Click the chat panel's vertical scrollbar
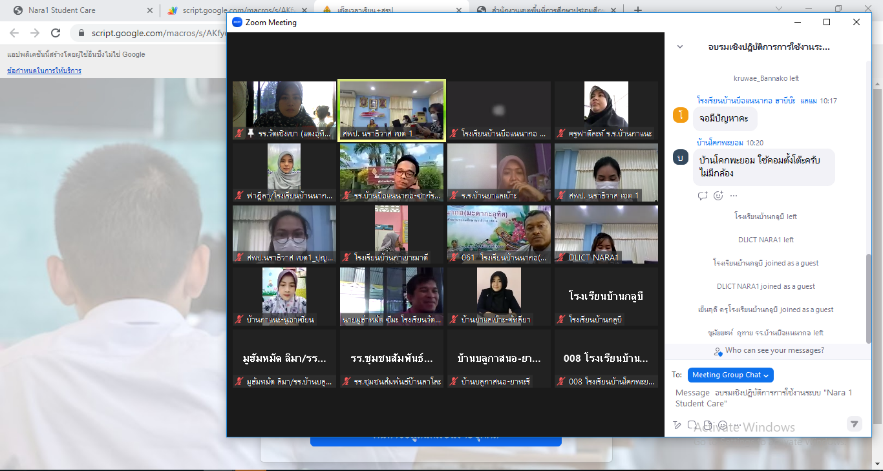Viewport: 883px width, 471px height. [x=868, y=297]
